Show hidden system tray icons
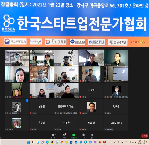The height and width of the screenshot is (145, 149). 112,142
